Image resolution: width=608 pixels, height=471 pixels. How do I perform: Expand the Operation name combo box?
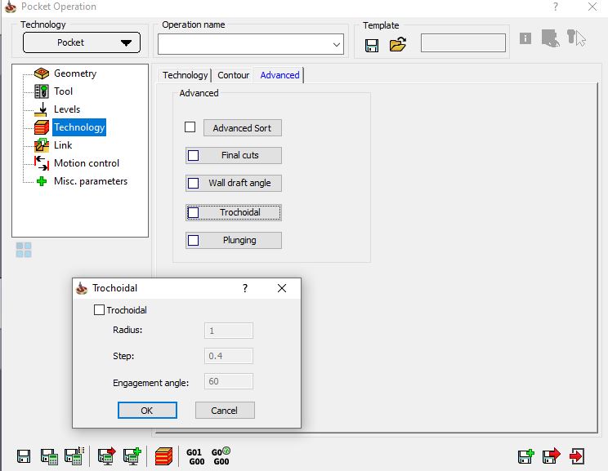point(337,44)
